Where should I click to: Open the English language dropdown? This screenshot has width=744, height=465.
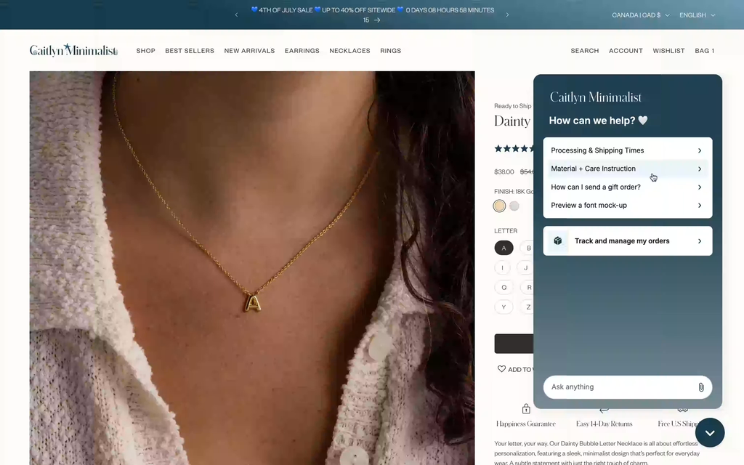[697, 15]
